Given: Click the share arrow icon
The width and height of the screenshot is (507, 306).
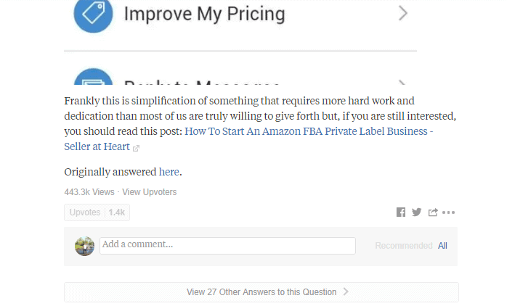Looking at the screenshot, I should click(433, 212).
